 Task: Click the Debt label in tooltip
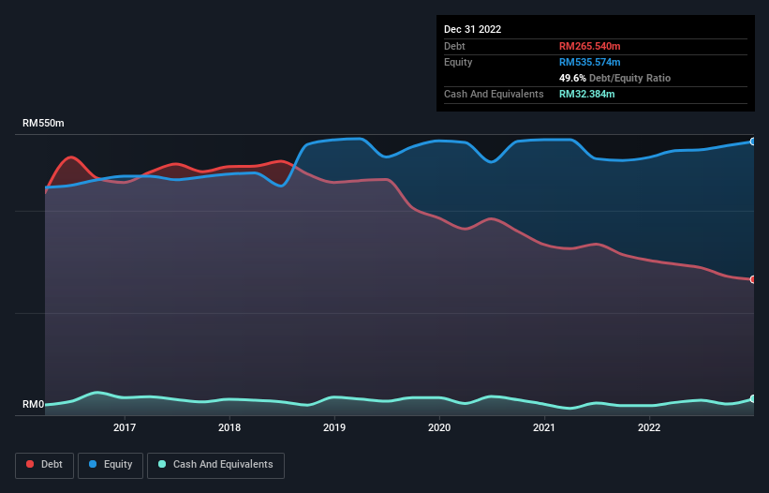click(454, 46)
